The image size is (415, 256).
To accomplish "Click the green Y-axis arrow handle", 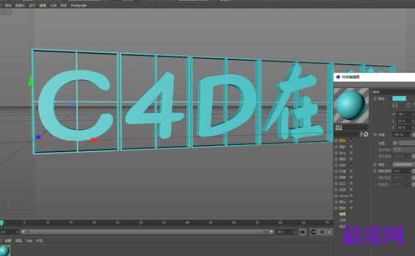I will [x=31, y=80].
